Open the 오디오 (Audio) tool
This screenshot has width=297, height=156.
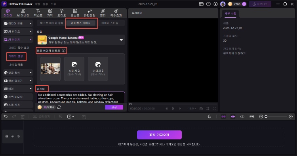pos(62,13)
